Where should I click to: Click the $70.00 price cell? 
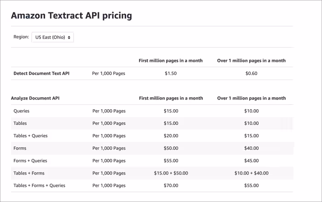pos(171,185)
